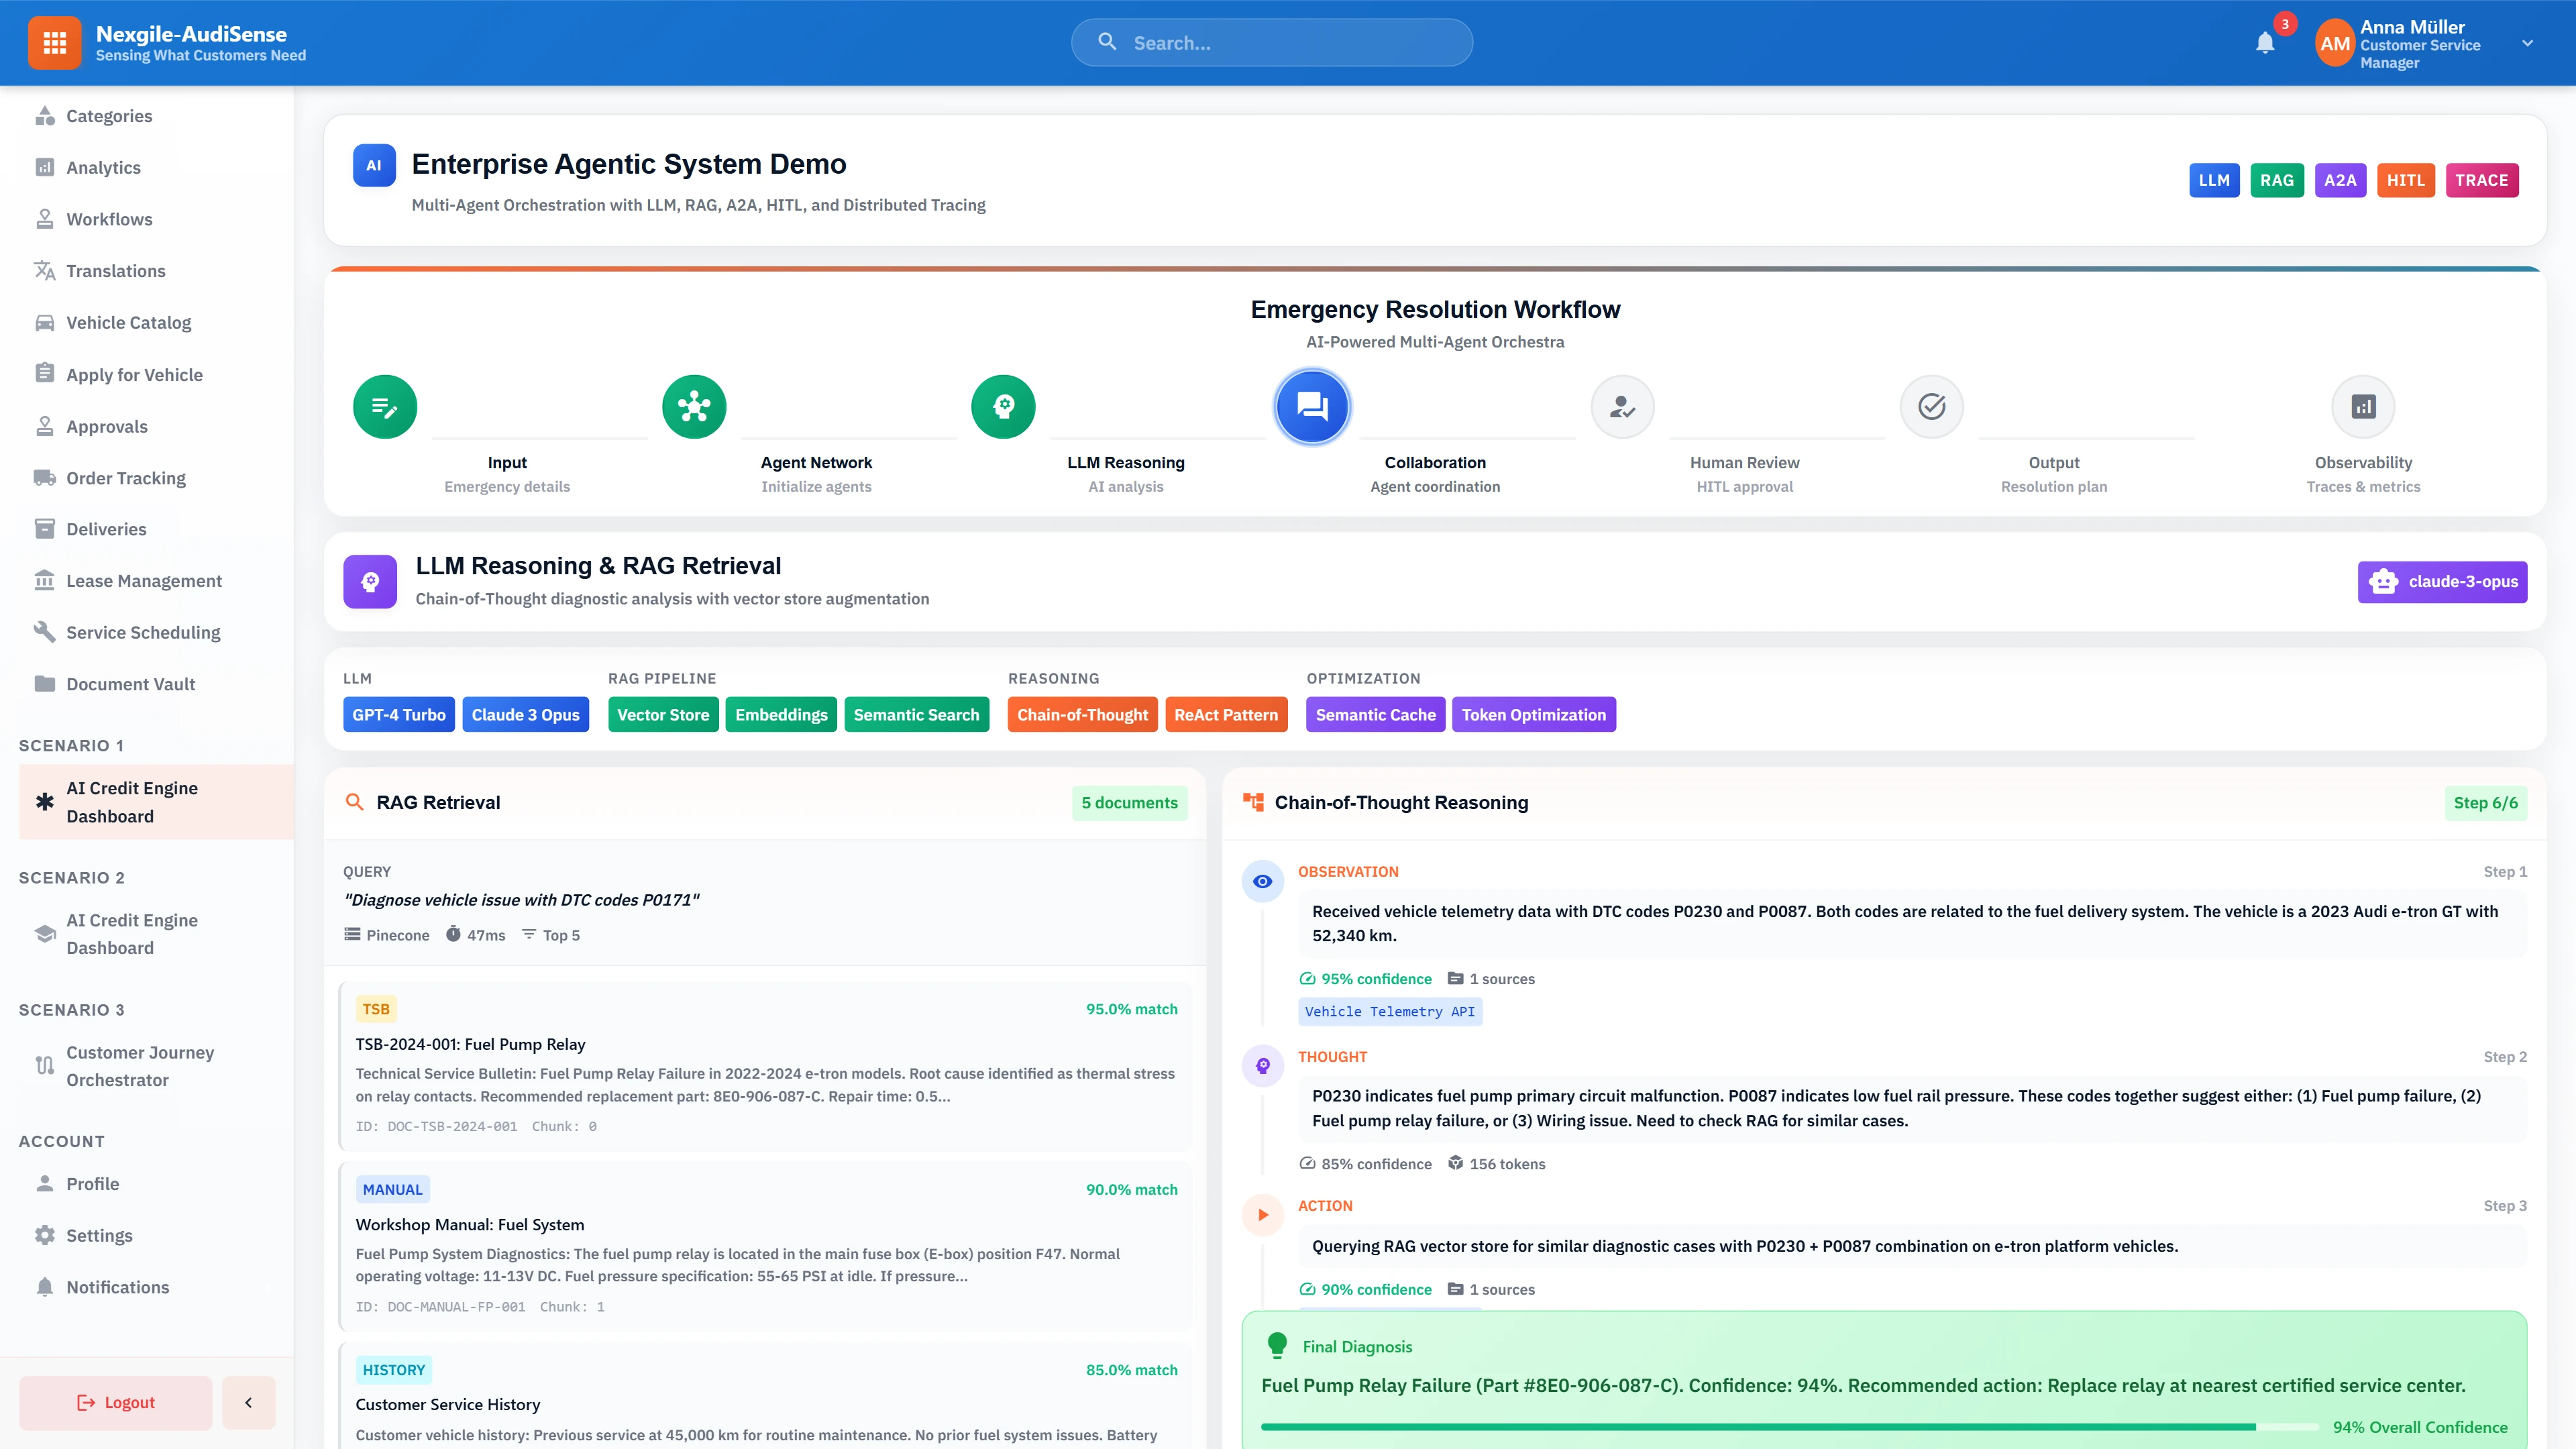Open the LLM Reasoning step icon

click(x=1003, y=407)
